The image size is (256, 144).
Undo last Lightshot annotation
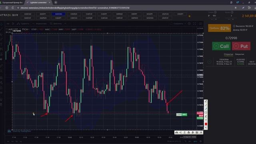(206, 128)
